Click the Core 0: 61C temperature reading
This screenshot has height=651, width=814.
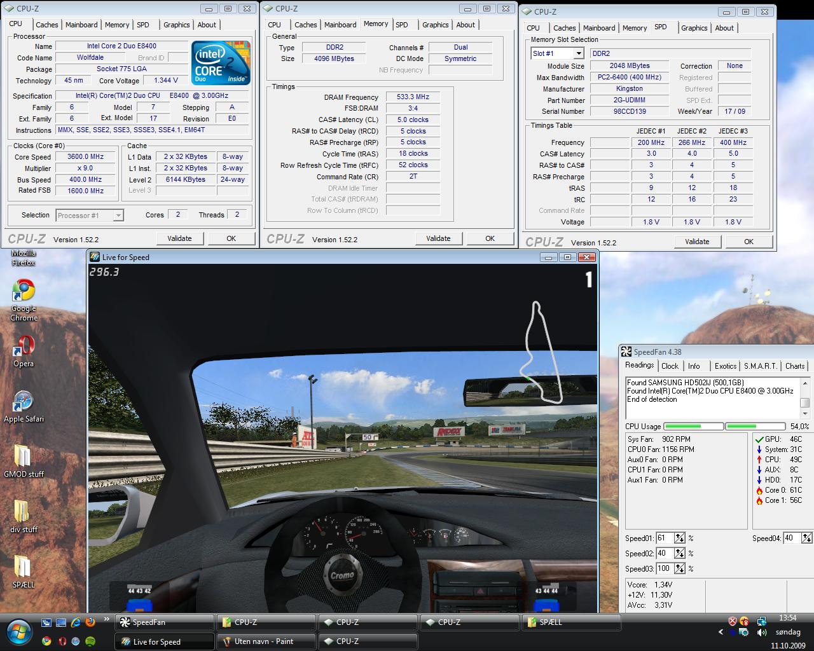(779, 490)
